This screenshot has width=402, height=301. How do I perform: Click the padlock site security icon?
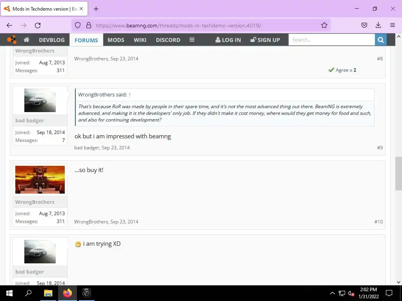[x=89, y=25]
